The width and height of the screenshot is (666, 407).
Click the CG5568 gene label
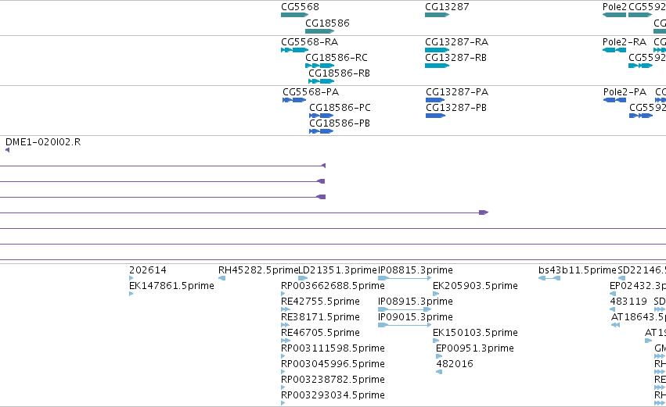(300, 7)
